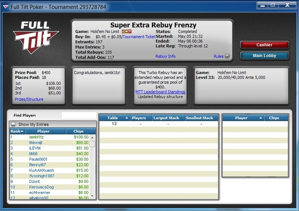Screen dimensions: 299x211
Task: Sort rankings by Player column header
Action: click(46, 131)
